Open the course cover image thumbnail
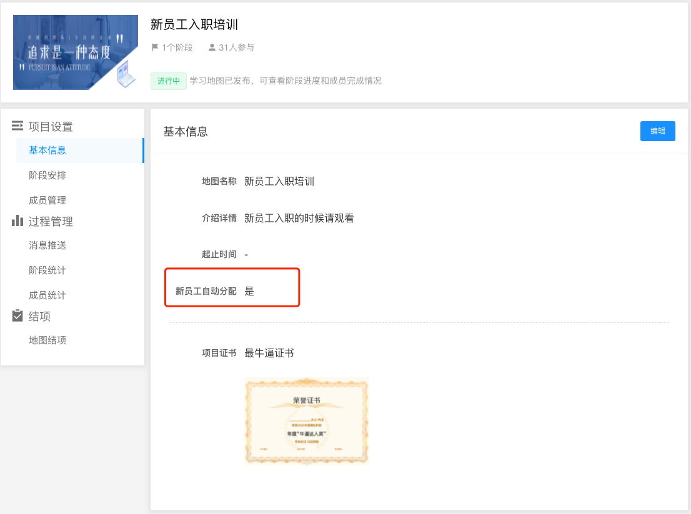691x514 pixels. pos(76,52)
